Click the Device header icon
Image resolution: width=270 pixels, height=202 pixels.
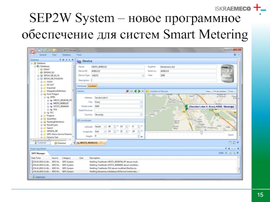pyautogui.click(x=79, y=61)
